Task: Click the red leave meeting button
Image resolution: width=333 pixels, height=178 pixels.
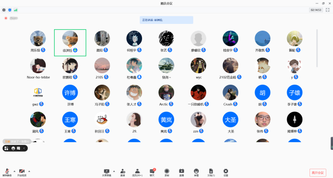Action: [x=318, y=173]
